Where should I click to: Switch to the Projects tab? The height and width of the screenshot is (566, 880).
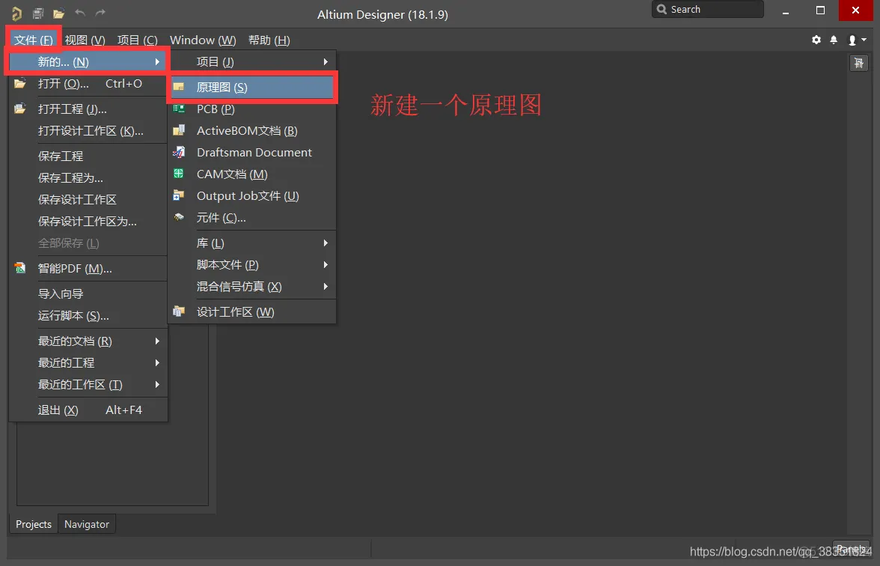[34, 524]
